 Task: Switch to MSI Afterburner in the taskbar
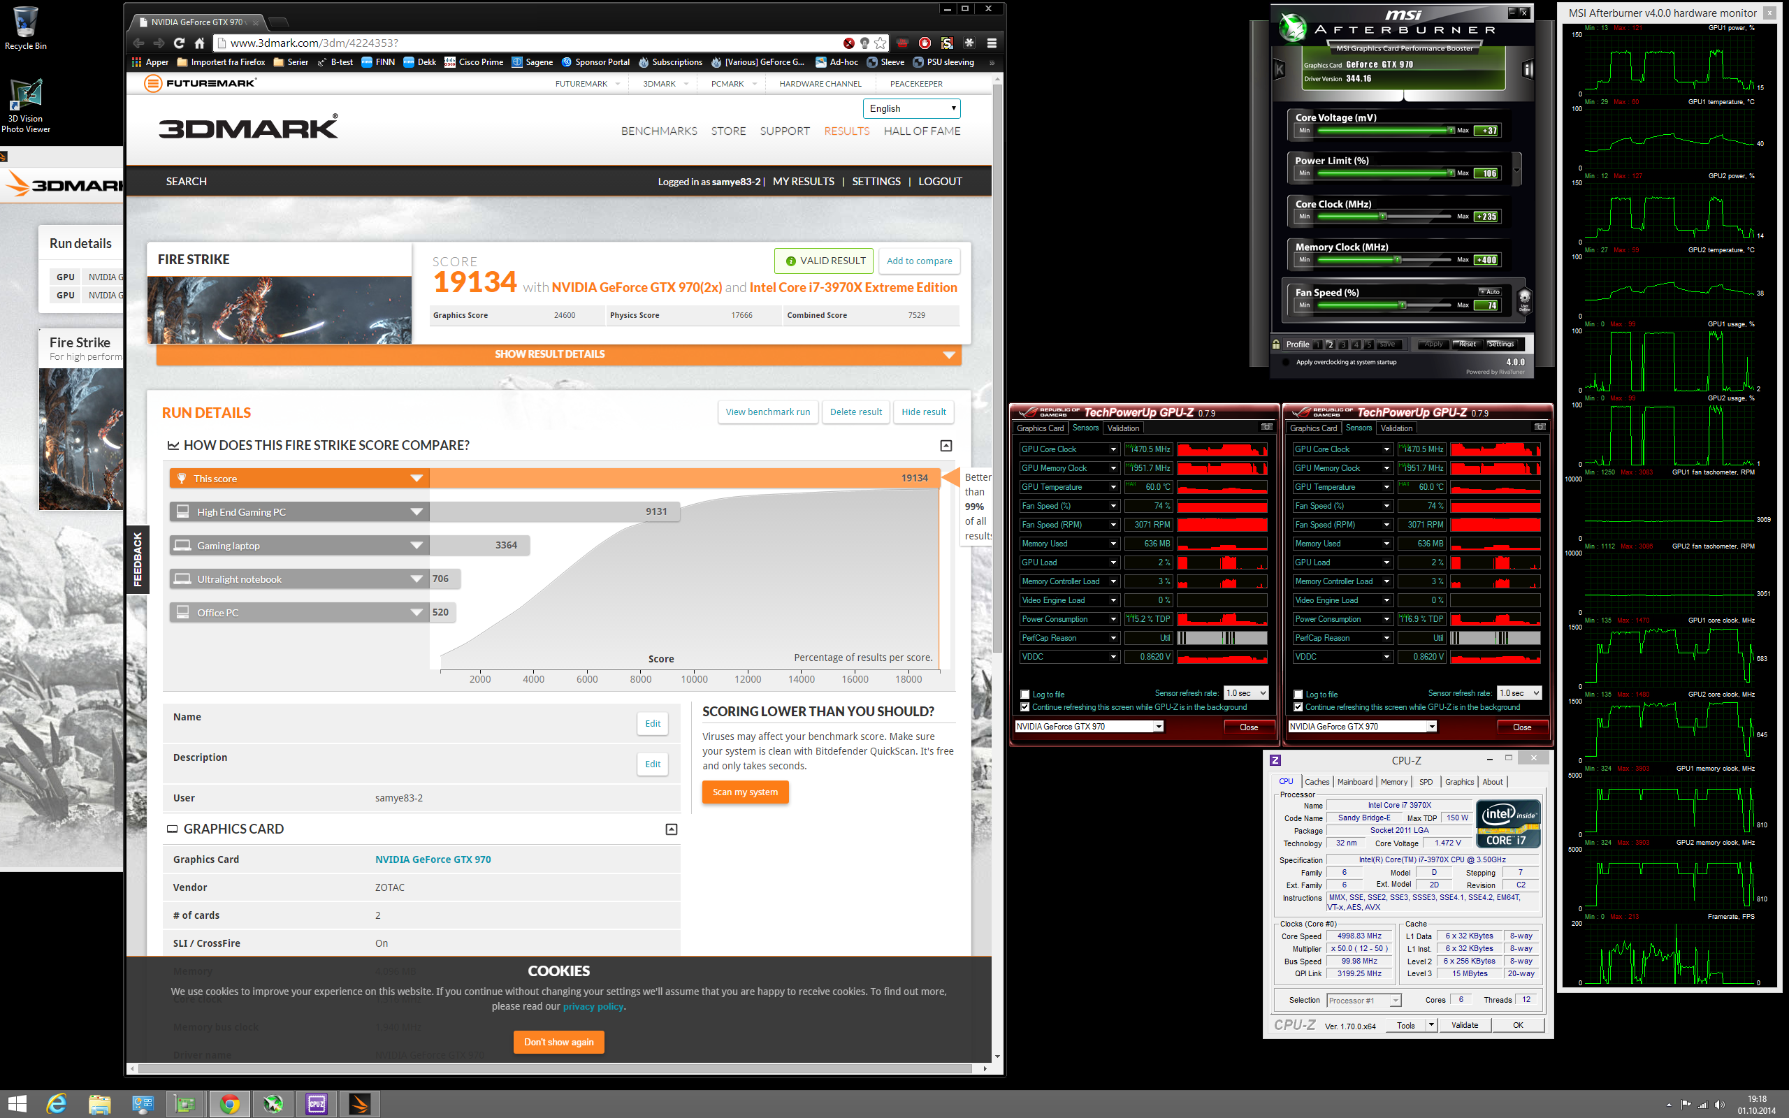click(273, 1104)
